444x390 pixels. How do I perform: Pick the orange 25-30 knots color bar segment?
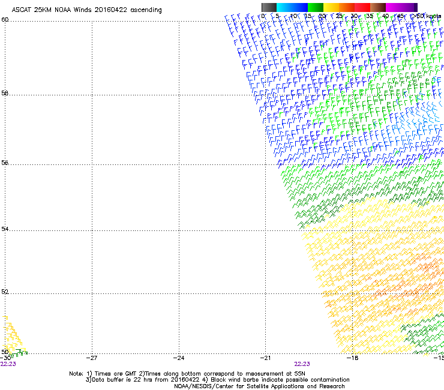[347, 7]
